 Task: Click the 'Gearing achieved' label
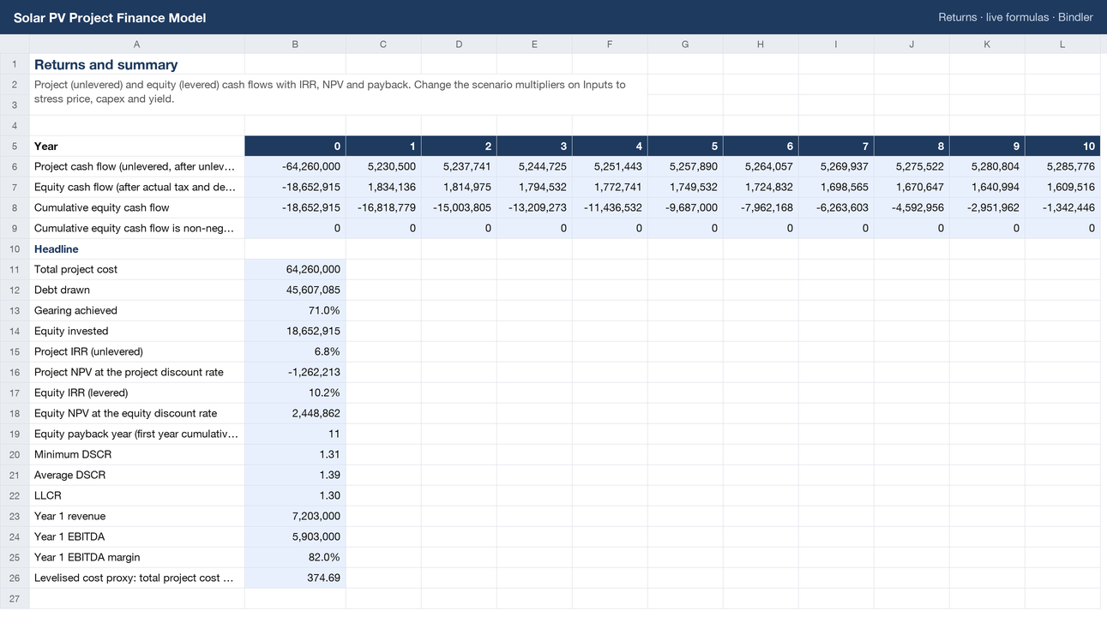[x=137, y=310]
